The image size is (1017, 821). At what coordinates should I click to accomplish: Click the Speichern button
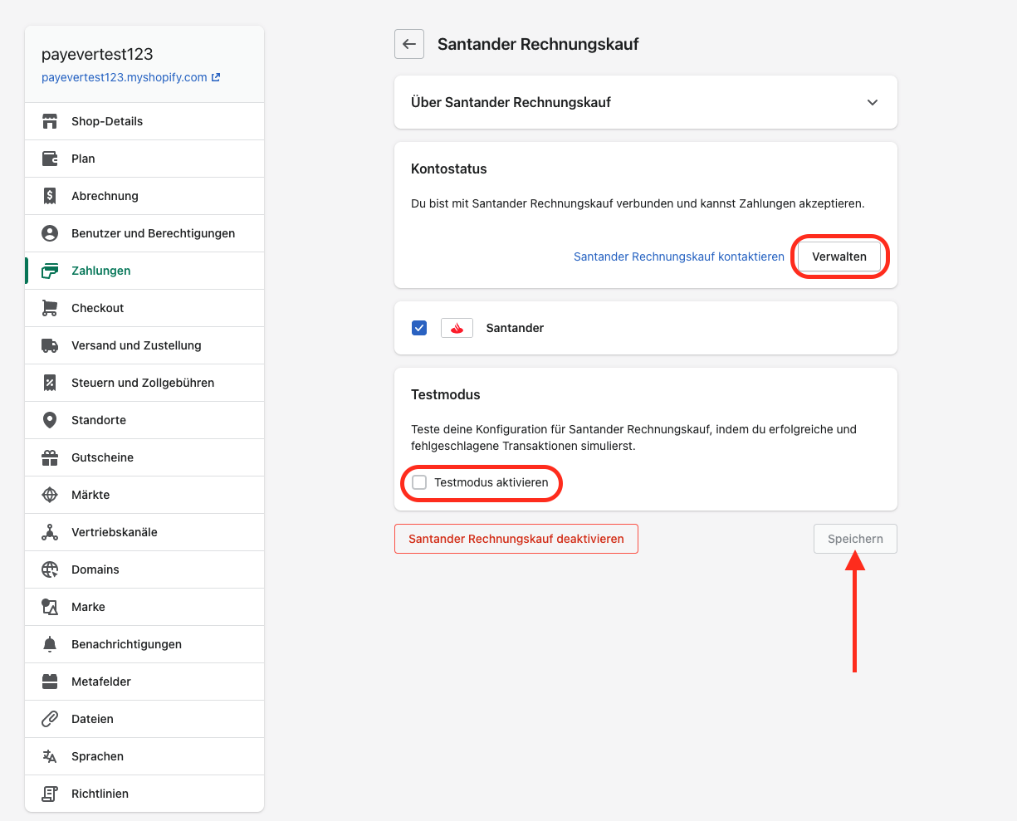(x=855, y=539)
